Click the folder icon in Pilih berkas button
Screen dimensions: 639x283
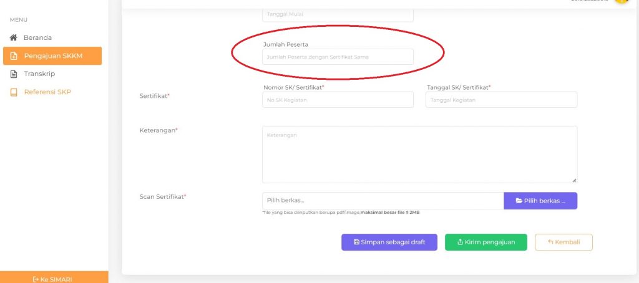click(x=519, y=201)
